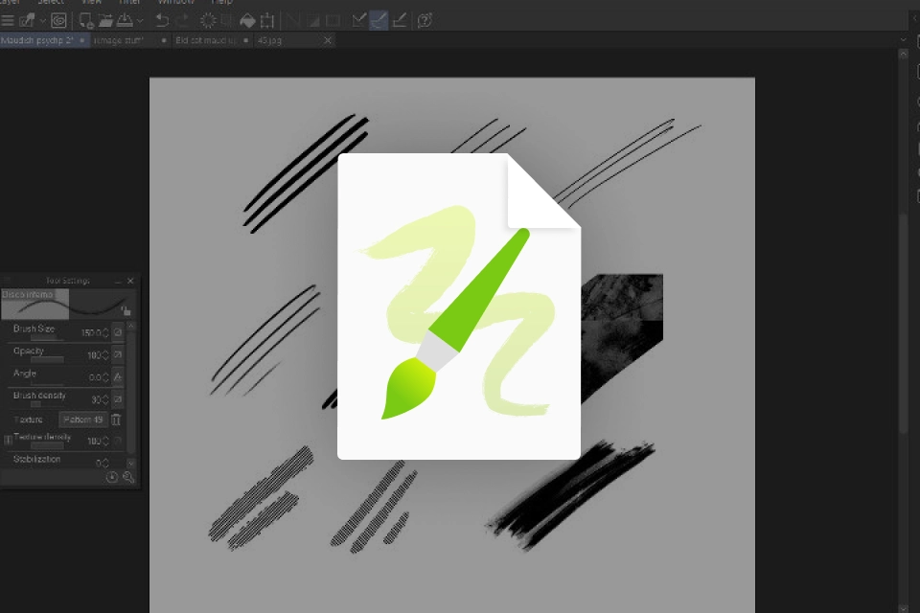Toggle the lock icon on brush preview
Screen dimensions: 920x613
126,310
